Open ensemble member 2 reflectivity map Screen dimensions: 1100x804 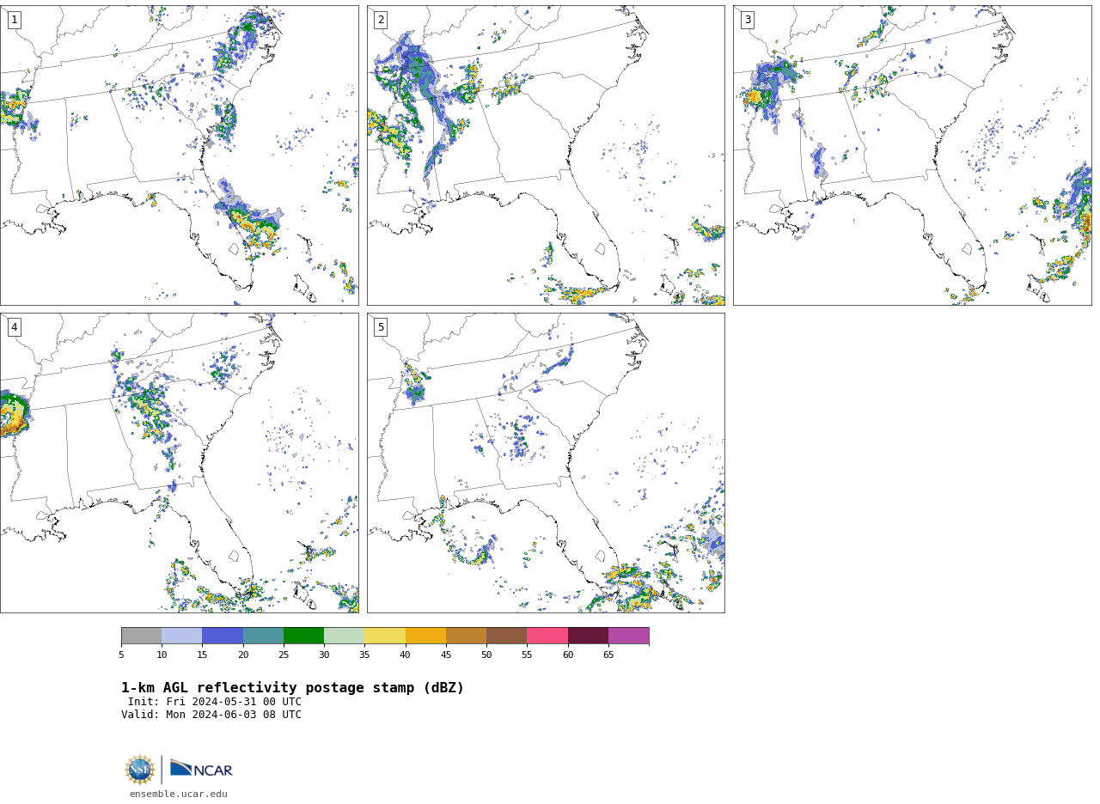(x=546, y=155)
